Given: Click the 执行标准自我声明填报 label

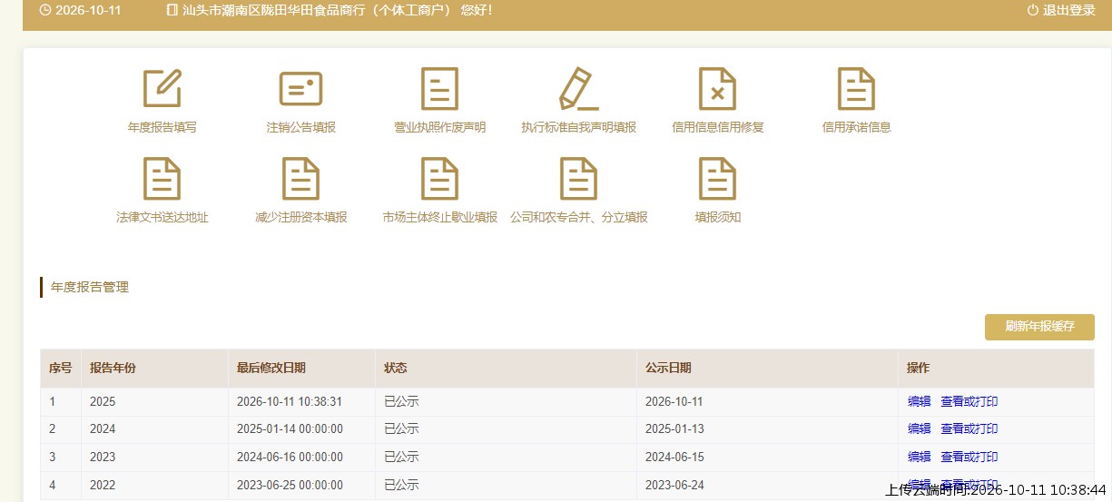Looking at the screenshot, I should pos(578,127).
